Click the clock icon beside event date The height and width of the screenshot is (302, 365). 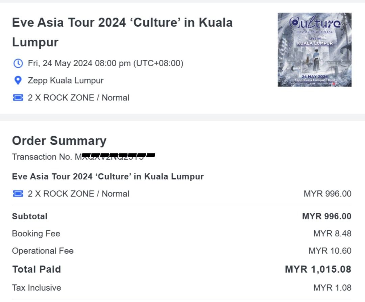(18, 63)
